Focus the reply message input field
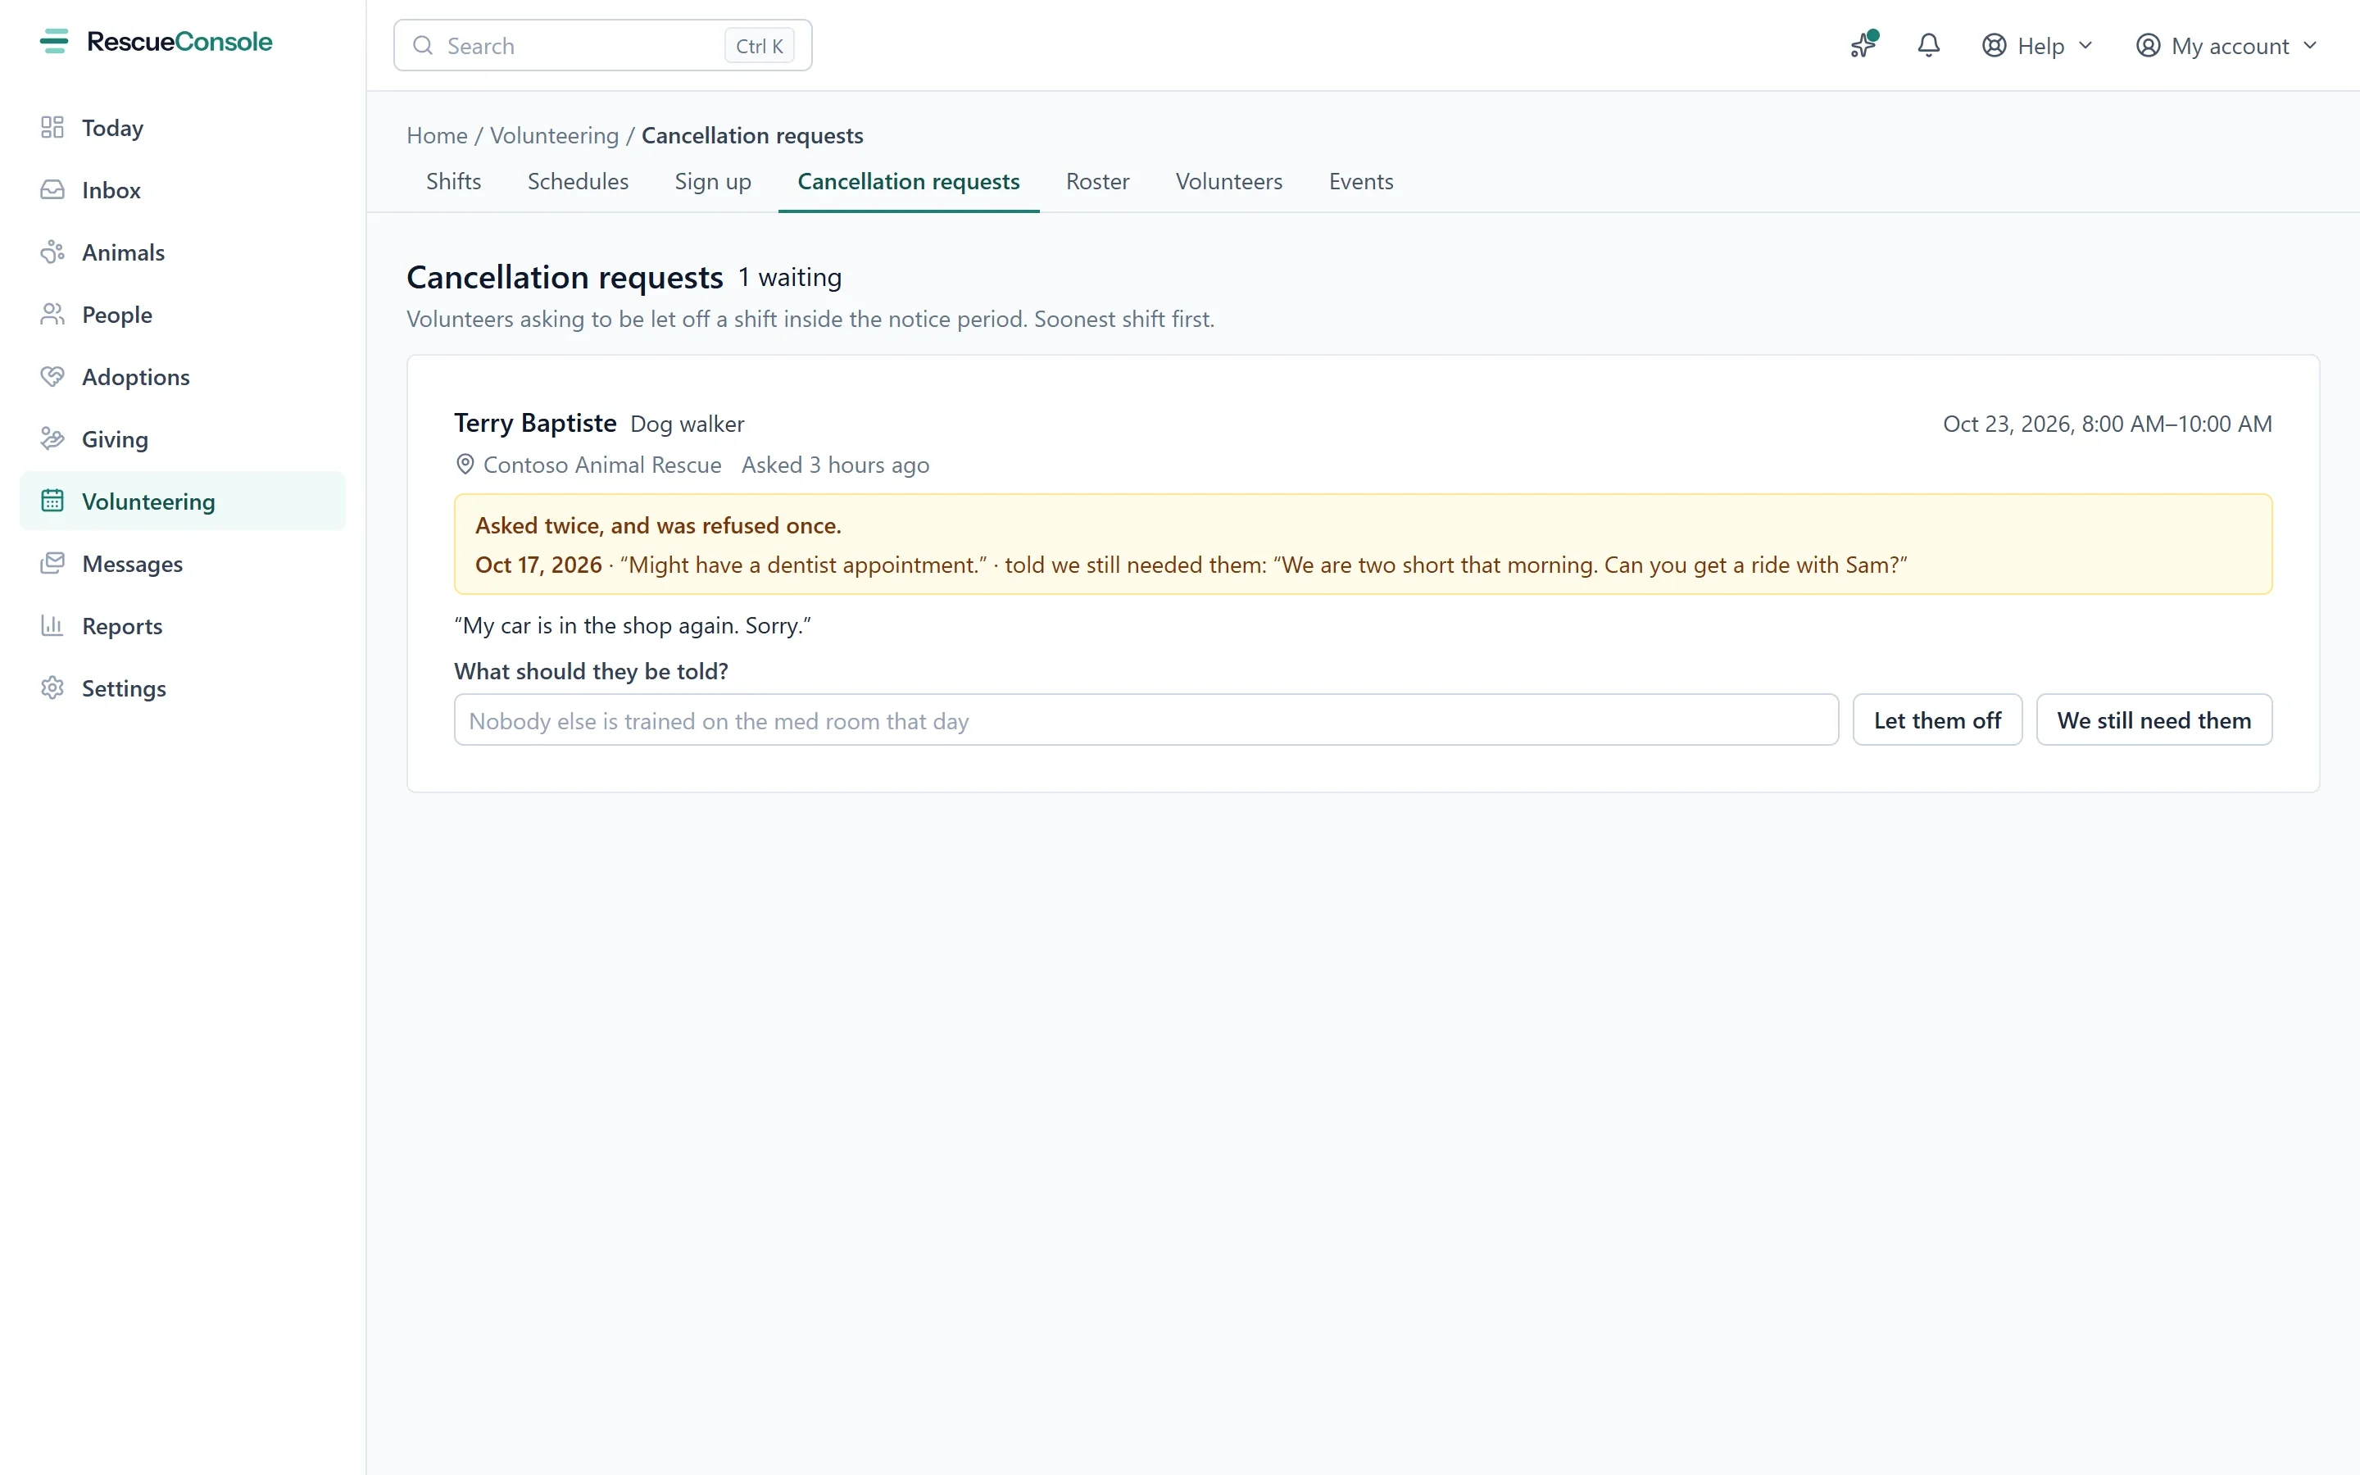Image resolution: width=2360 pixels, height=1475 pixels. click(x=1146, y=720)
